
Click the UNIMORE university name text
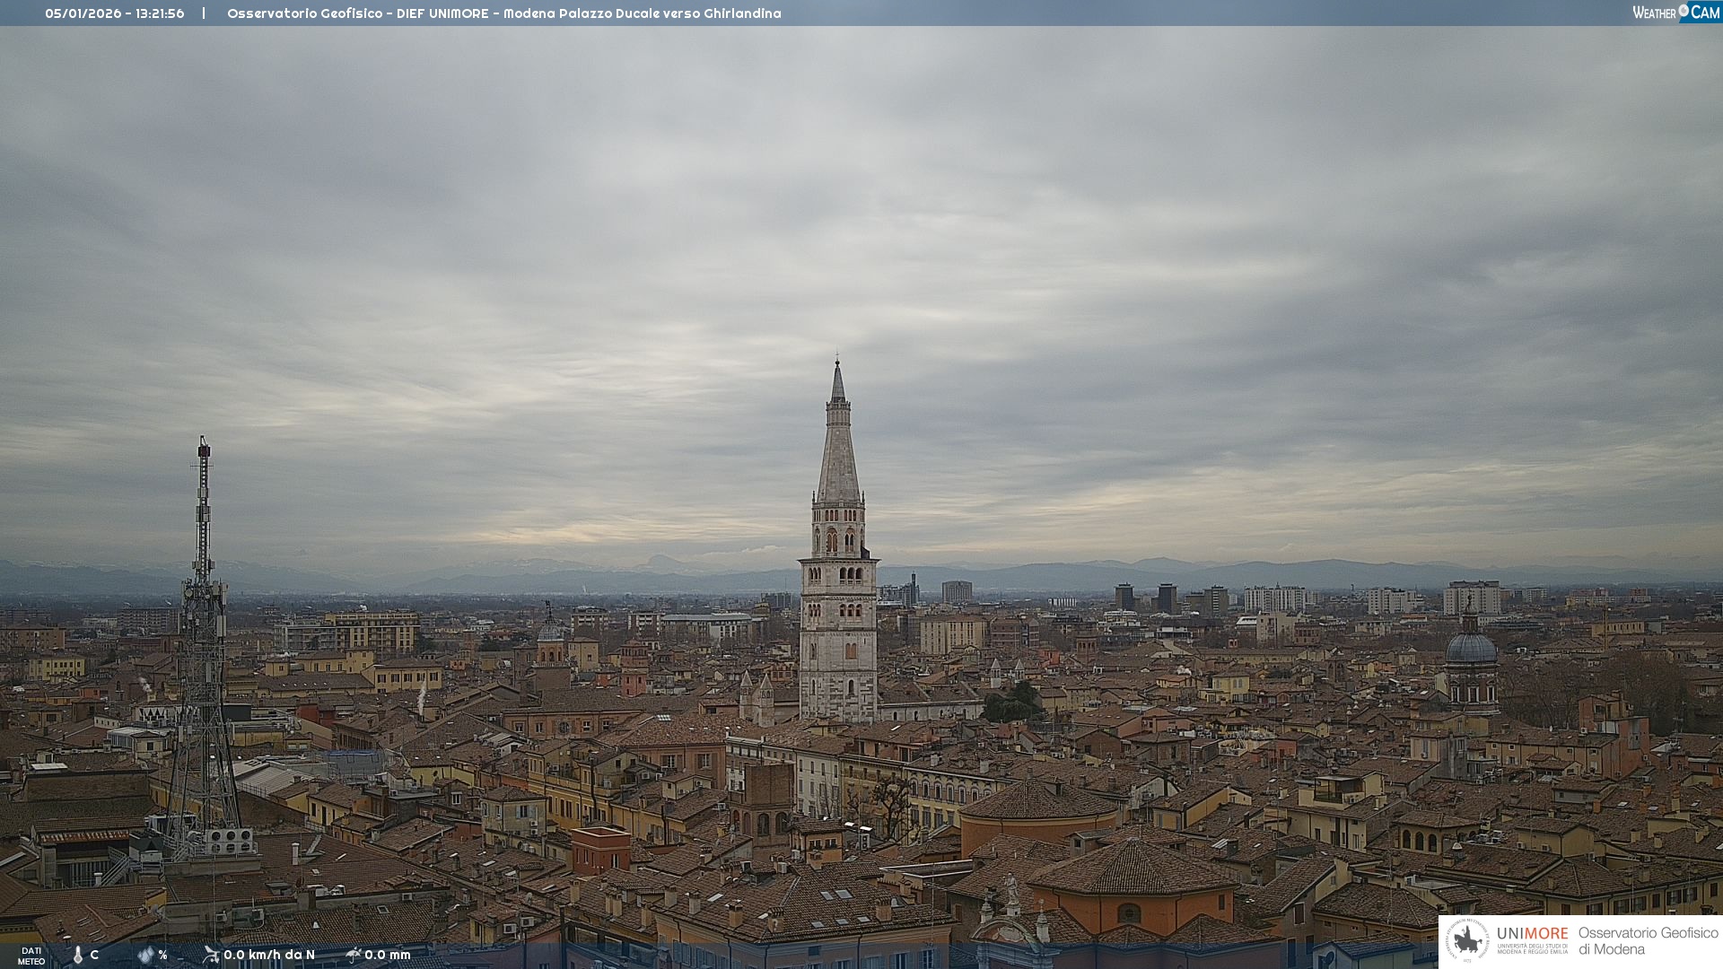pos(1532,933)
